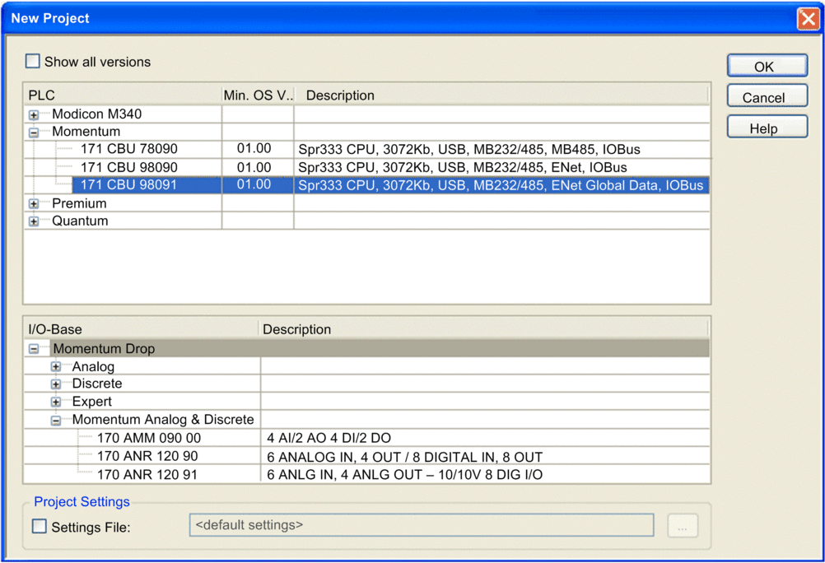
Task: Click 01.00 version for 171 CBU 78090
Action: coord(254,148)
